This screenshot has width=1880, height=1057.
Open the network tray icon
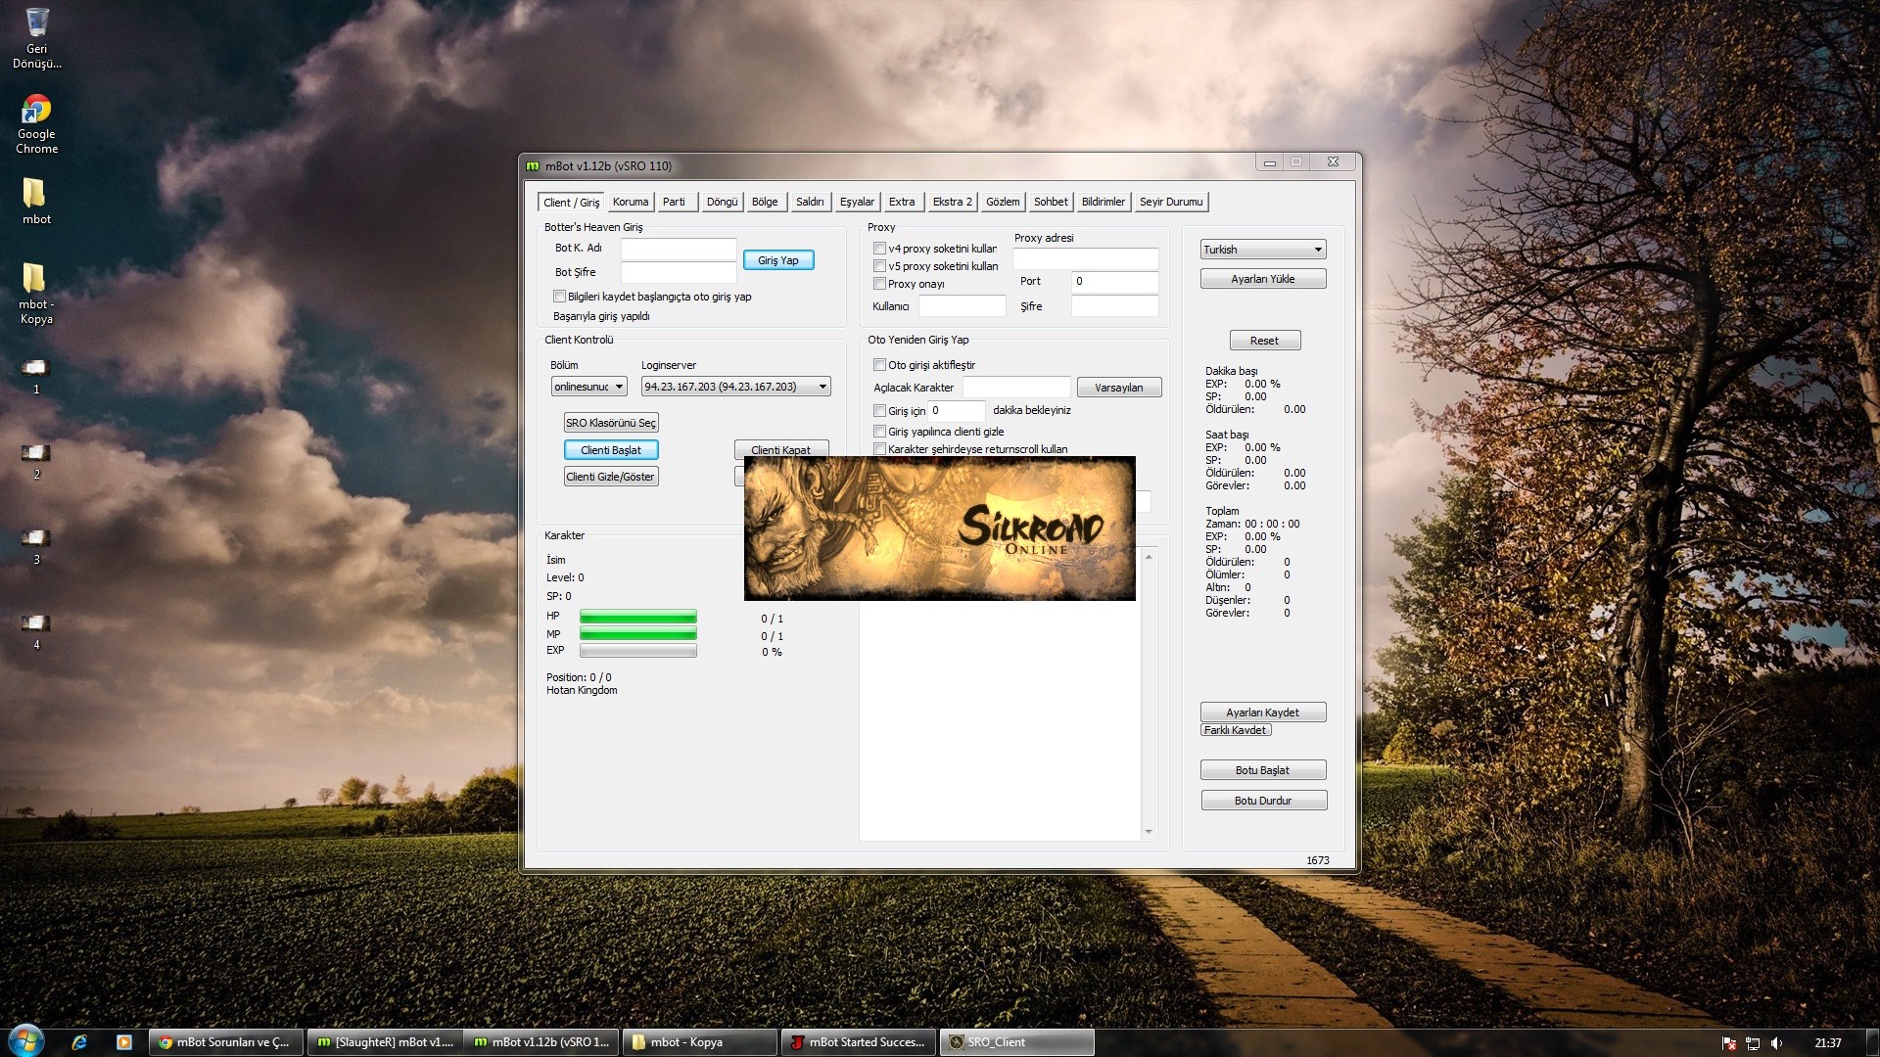(1753, 1043)
